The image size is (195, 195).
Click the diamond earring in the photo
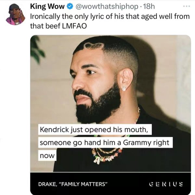[124, 88]
